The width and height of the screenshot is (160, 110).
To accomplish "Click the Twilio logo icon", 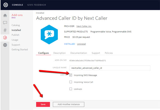I will pyautogui.click(x=5, y=5).
